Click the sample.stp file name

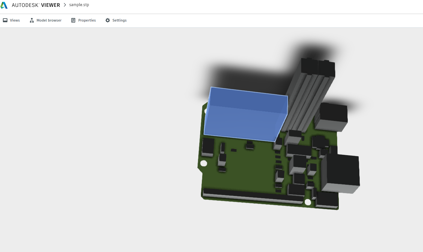[x=79, y=5]
